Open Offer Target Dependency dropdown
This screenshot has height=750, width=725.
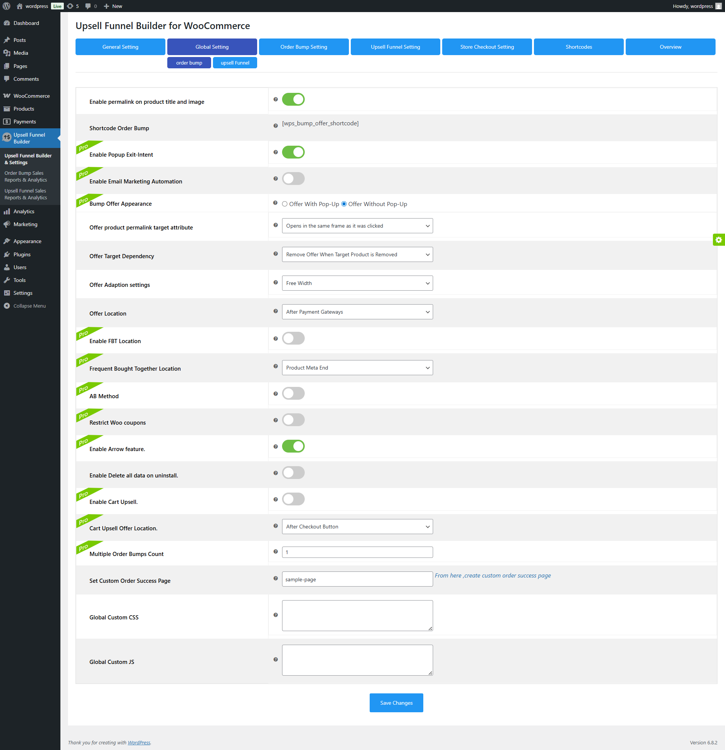click(x=357, y=254)
